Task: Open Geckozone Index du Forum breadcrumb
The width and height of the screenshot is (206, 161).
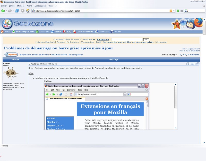Action: pos(34,55)
